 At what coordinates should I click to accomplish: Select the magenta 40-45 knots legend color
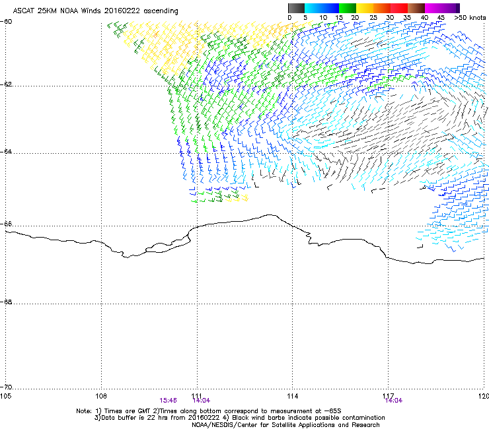(433, 8)
